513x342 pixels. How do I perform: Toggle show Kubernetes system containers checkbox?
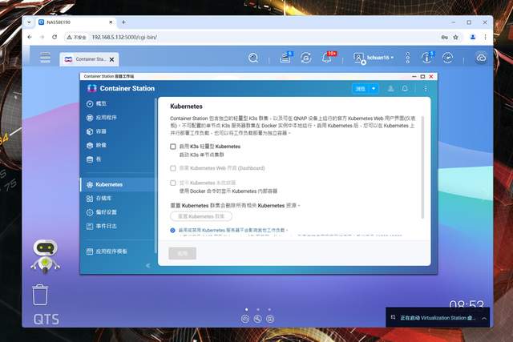[173, 183]
